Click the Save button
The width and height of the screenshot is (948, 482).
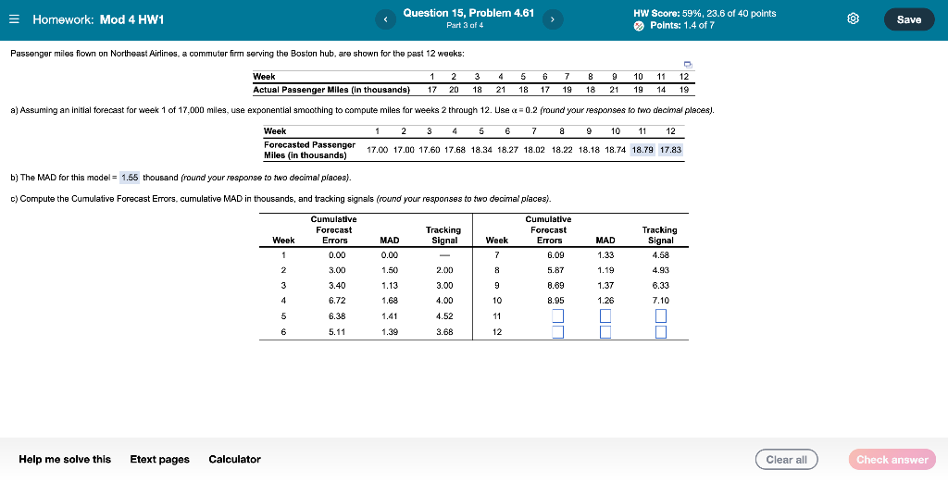tap(909, 19)
